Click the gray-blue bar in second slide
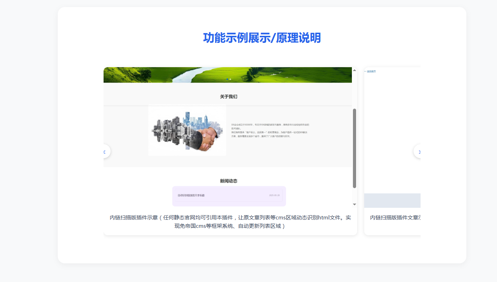 (392, 200)
